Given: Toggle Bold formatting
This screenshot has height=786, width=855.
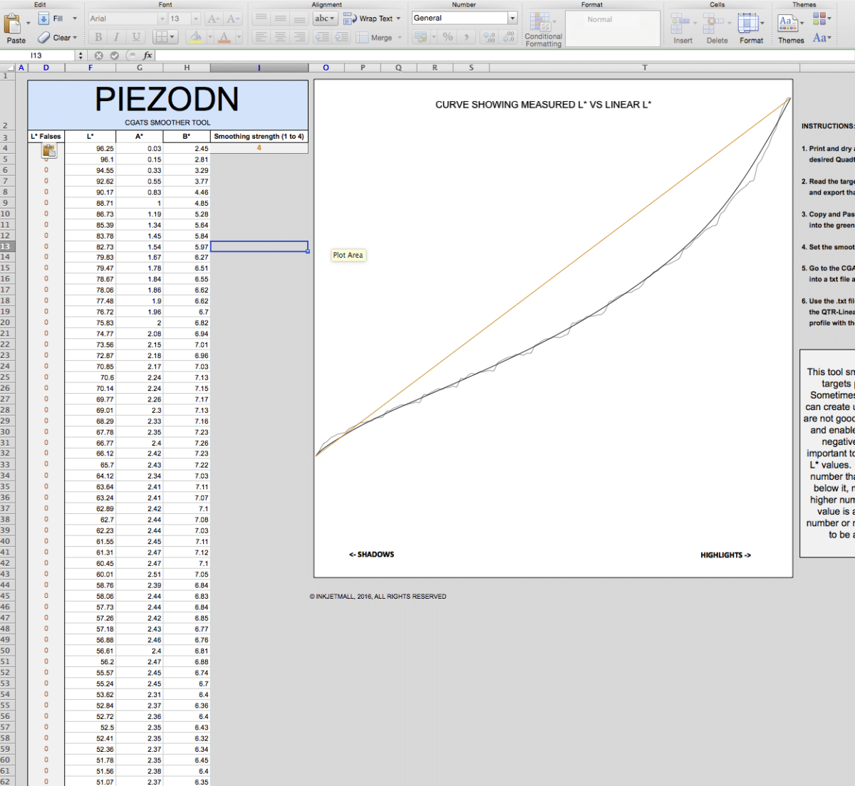Looking at the screenshot, I should coord(98,37).
